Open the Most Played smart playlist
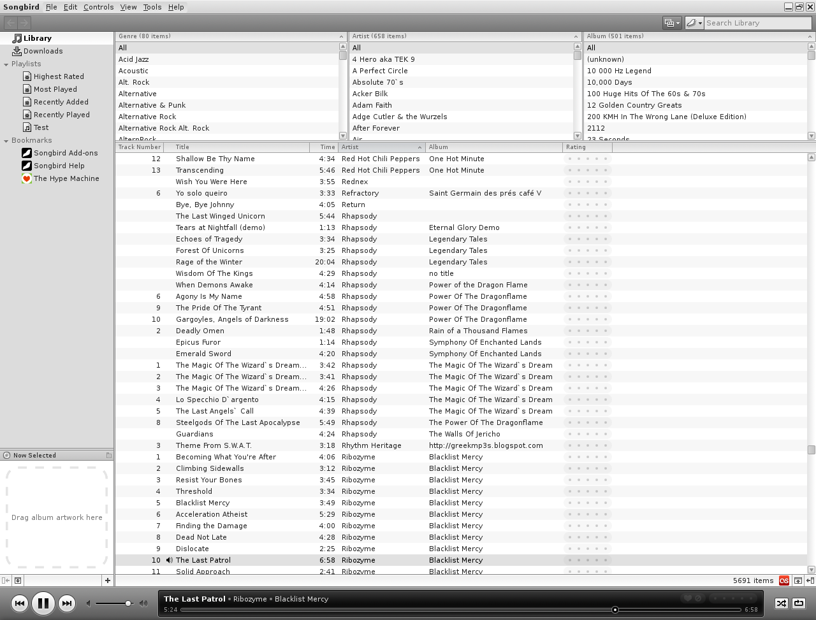816x620 pixels. coord(55,89)
